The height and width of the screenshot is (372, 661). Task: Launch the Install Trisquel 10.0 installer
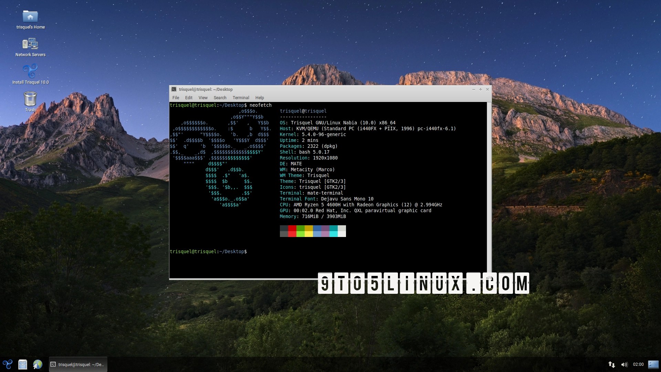pyautogui.click(x=30, y=71)
